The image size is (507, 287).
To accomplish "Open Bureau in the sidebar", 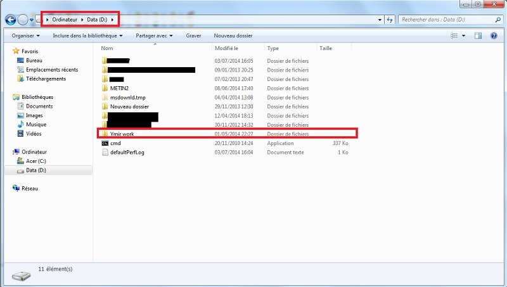I will coord(34,60).
